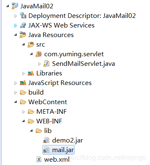Select the lib label

tap(48, 131)
